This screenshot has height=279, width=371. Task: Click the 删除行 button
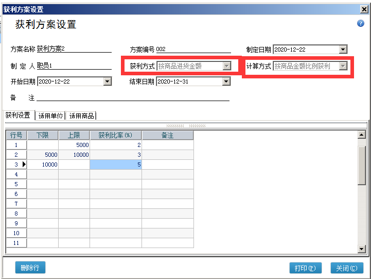click(x=30, y=268)
